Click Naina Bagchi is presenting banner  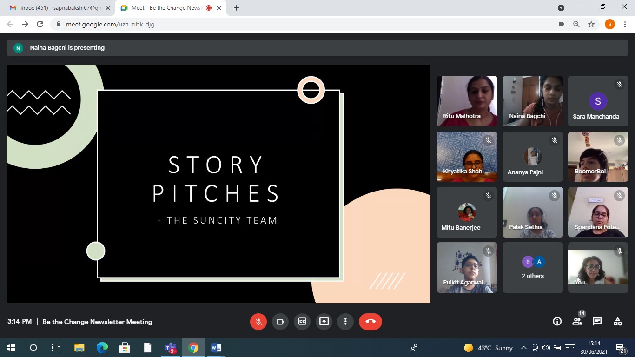coord(317,48)
